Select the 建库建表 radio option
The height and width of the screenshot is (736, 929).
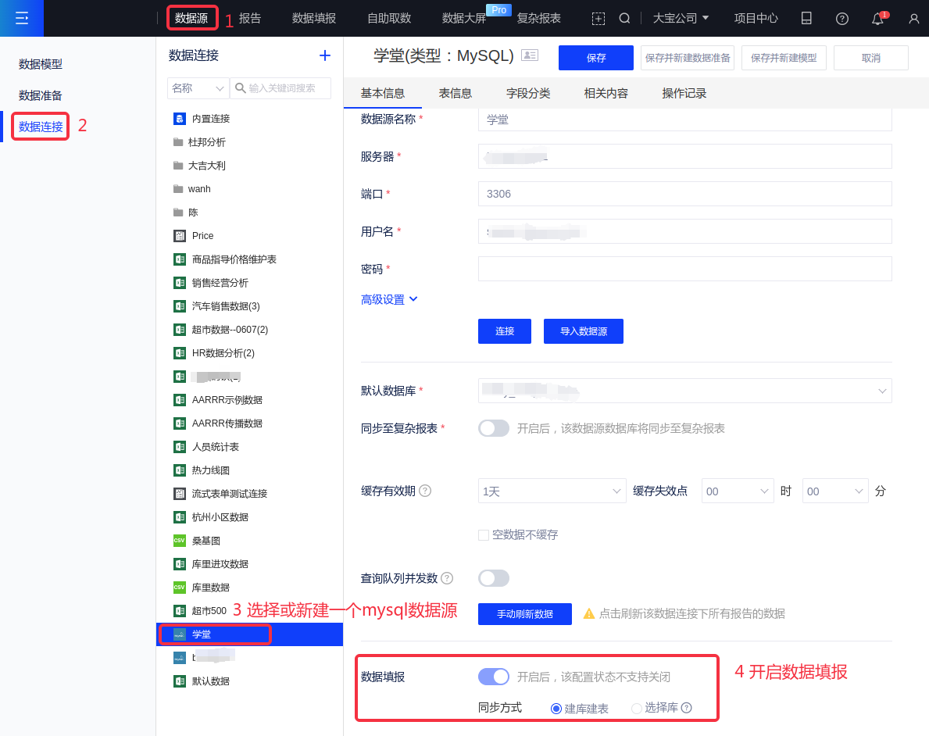tap(556, 709)
